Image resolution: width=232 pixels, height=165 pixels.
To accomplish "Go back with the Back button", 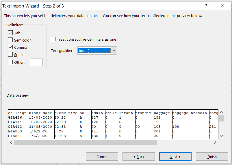I will point(138,157).
